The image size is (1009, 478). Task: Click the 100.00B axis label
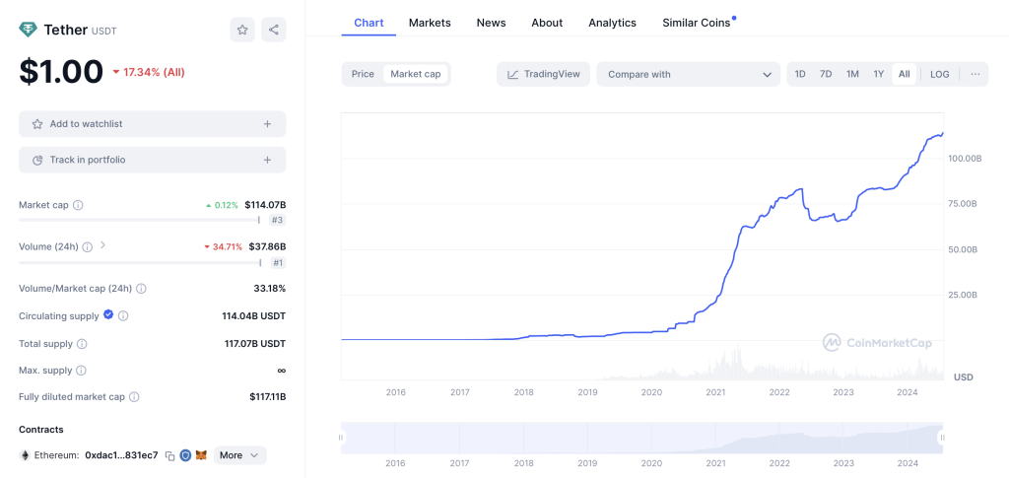click(x=964, y=159)
